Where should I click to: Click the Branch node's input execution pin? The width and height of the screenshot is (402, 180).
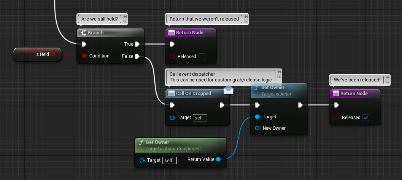84,45
